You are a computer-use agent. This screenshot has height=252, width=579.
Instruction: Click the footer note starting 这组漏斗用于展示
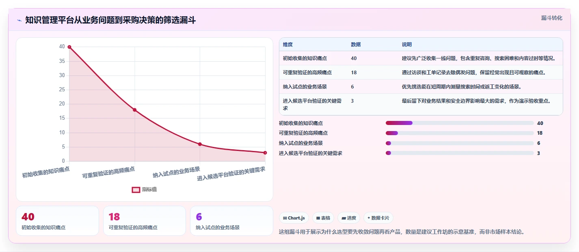402,232
